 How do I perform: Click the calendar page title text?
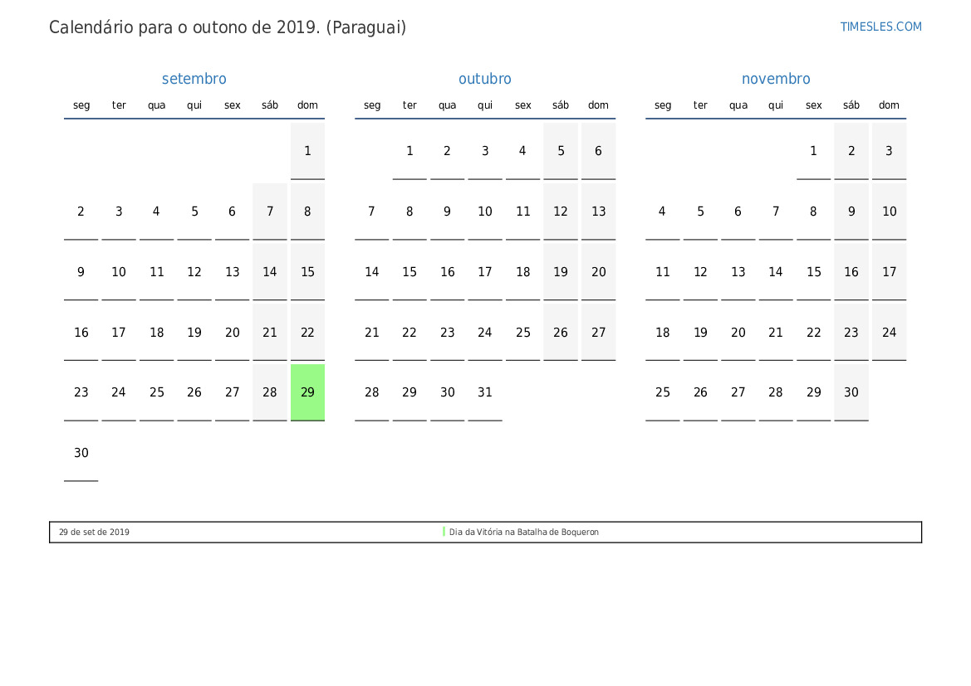coord(228,27)
